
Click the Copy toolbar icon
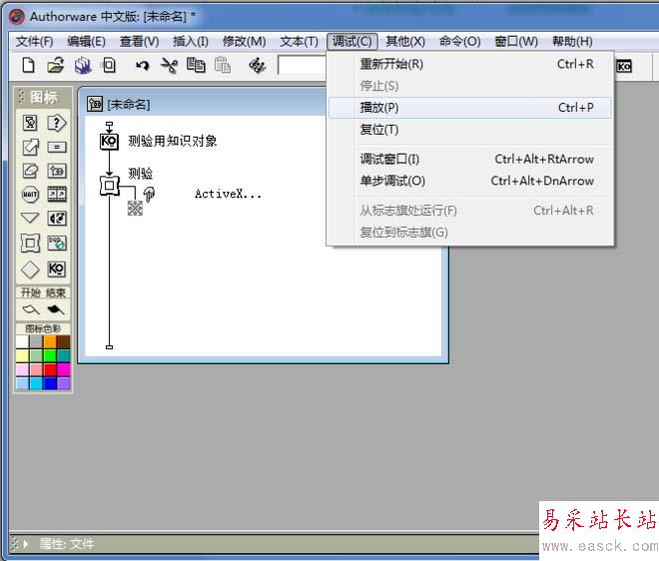(196, 66)
